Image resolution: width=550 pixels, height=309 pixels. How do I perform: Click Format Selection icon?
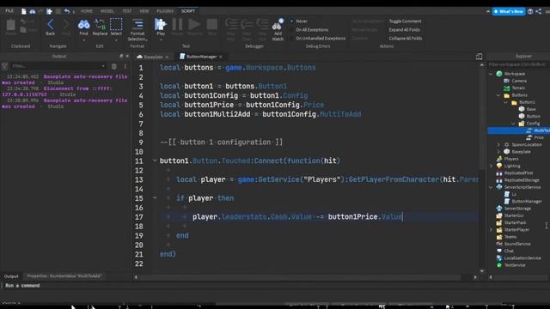(x=137, y=25)
